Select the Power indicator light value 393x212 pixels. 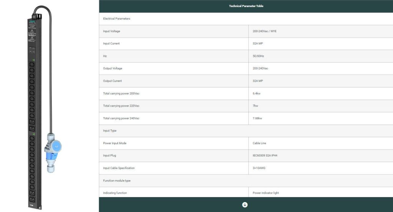point(266,193)
